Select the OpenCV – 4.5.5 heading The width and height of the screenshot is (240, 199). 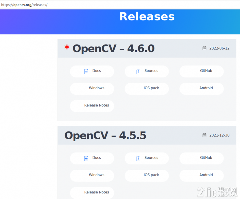105,135
